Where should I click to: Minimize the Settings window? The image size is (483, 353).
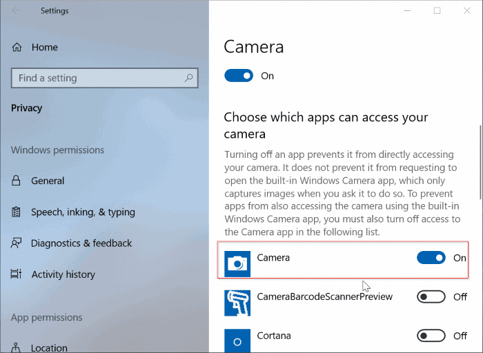(x=407, y=11)
